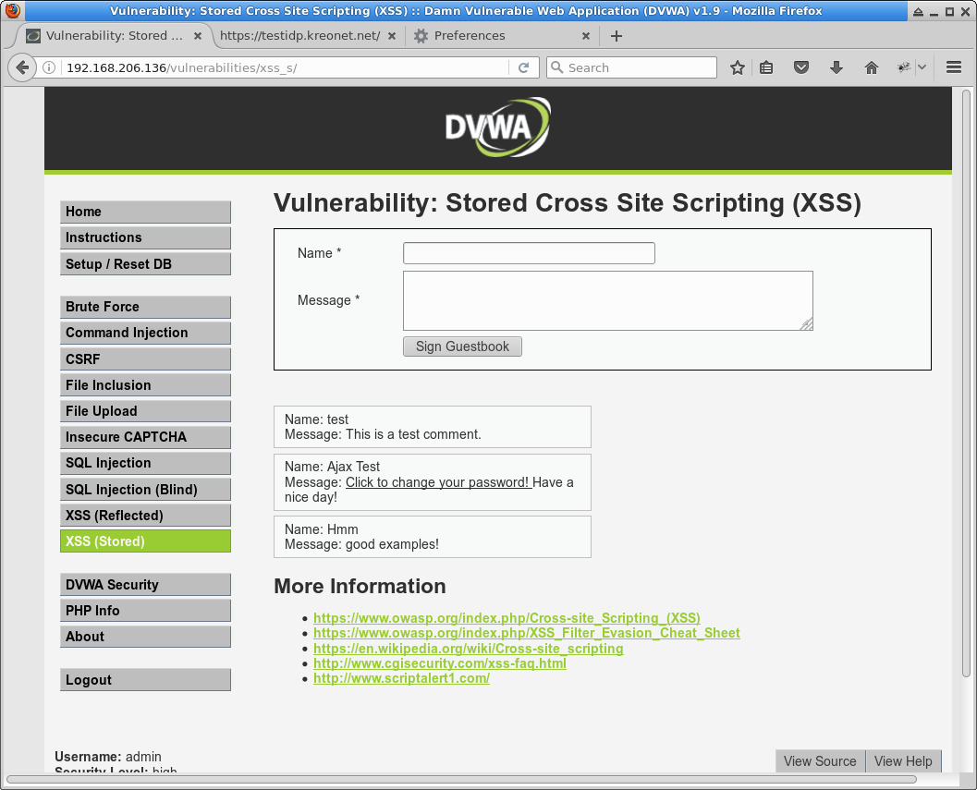Viewport: 977px width, 790px height.
Task: Reload the current page
Action: tap(523, 67)
